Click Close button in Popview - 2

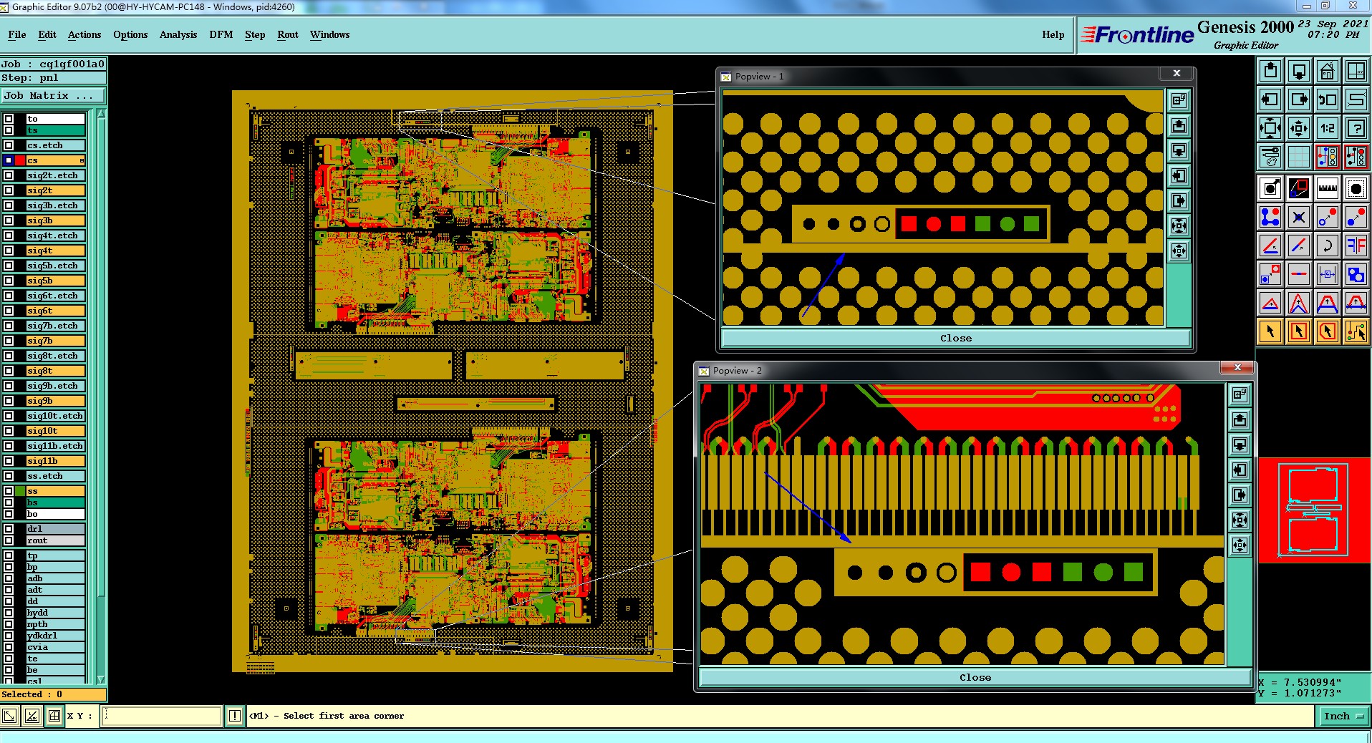[975, 677]
